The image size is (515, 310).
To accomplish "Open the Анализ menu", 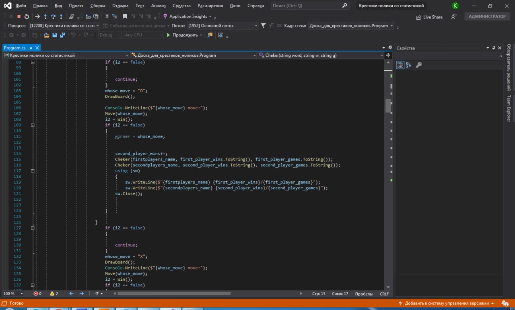I will tap(159, 6).
